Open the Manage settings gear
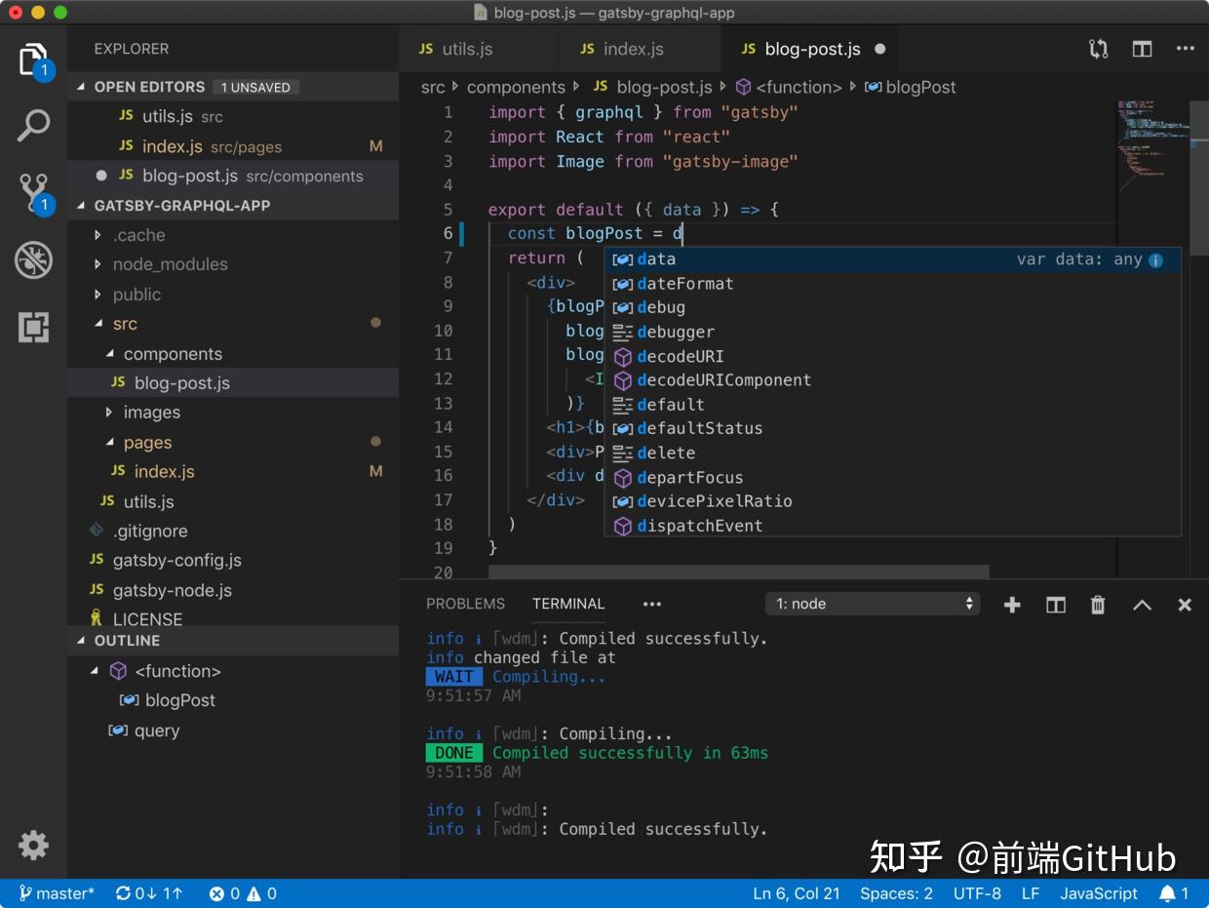Image resolution: width=1209 pixels, height=908 pixels. [34, 846]
